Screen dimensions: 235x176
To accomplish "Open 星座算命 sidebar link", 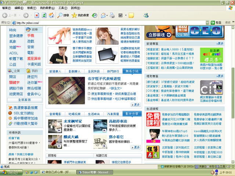I will click(x=34, y=59).
